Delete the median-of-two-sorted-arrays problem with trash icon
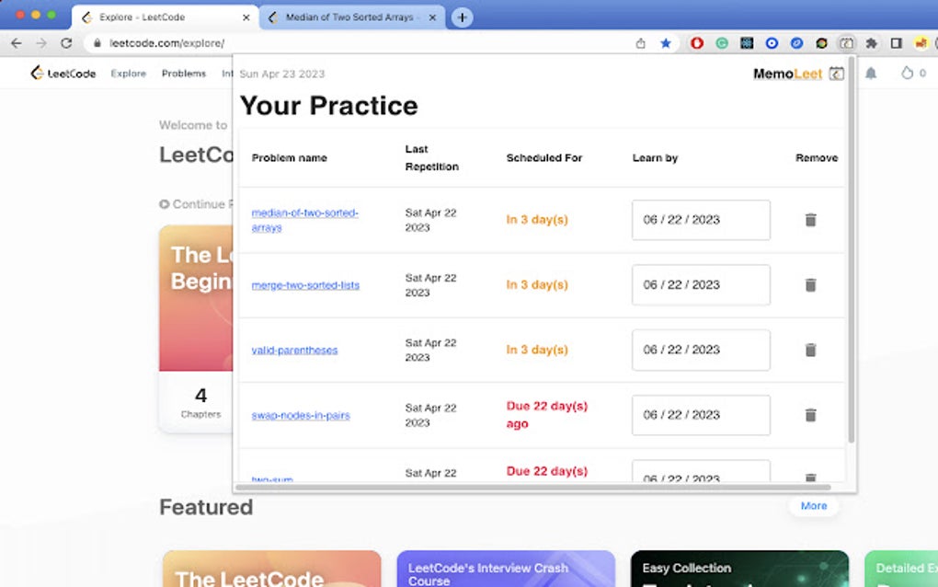 coord(810,220)
